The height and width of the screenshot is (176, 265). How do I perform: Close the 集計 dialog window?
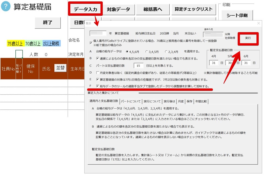pos(258,23)
